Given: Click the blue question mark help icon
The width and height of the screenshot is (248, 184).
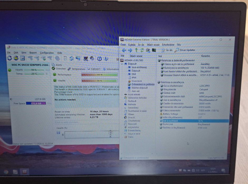Looking at the screenshot, I should (x=99, y=59).
